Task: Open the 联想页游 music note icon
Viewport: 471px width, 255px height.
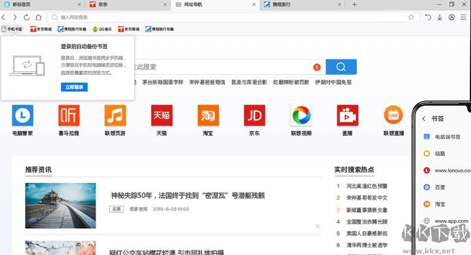Action: coord(115,115)
